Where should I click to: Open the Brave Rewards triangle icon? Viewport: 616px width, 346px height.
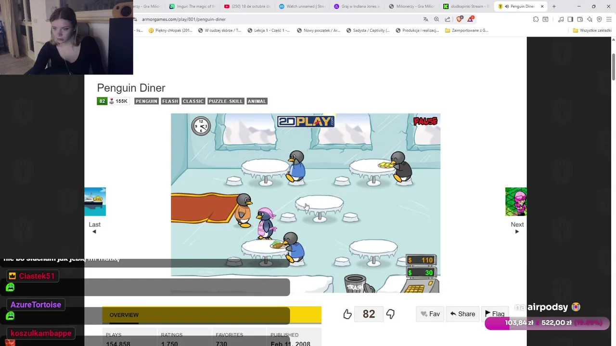click(471, 19)
